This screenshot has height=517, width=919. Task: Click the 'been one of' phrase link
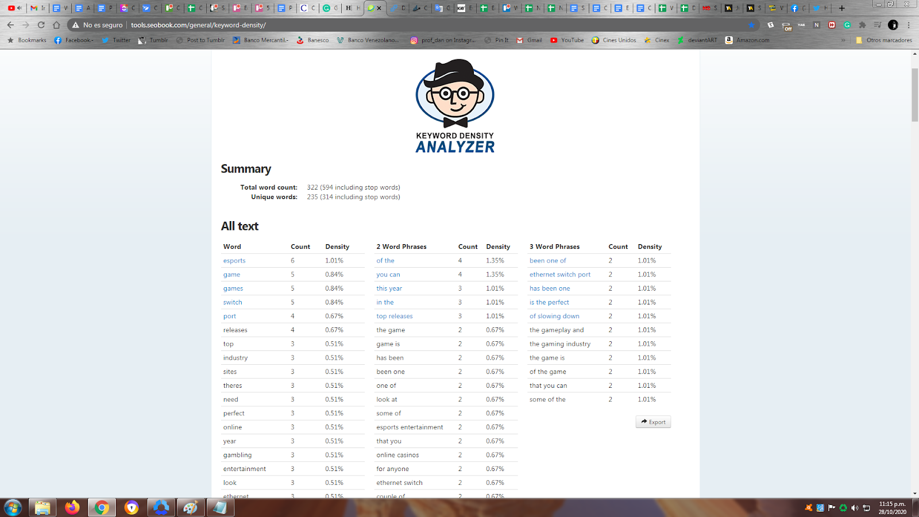548,261
